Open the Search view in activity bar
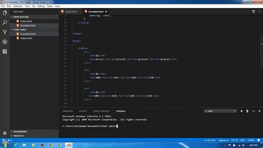This screenshot has height=148, width=263. [x=5, y=23]
